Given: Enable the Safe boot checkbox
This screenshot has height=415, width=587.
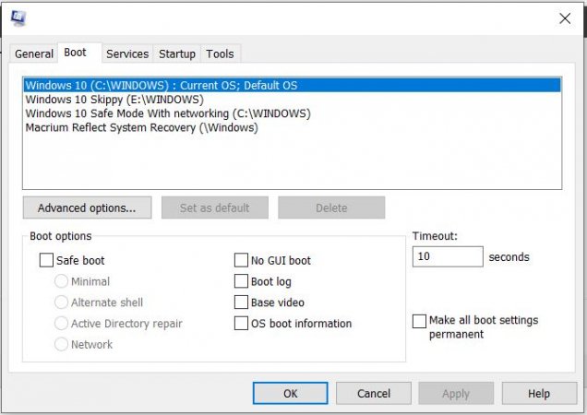Looking at the screenshot, I should (x=46, y=260).
